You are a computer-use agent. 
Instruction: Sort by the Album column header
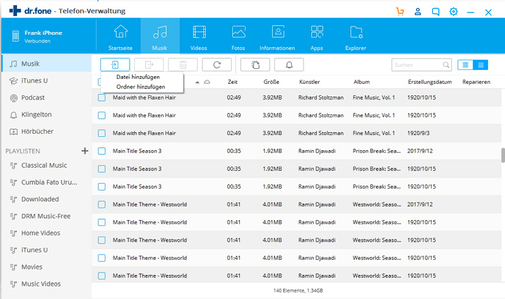click(x=362, y=82)
